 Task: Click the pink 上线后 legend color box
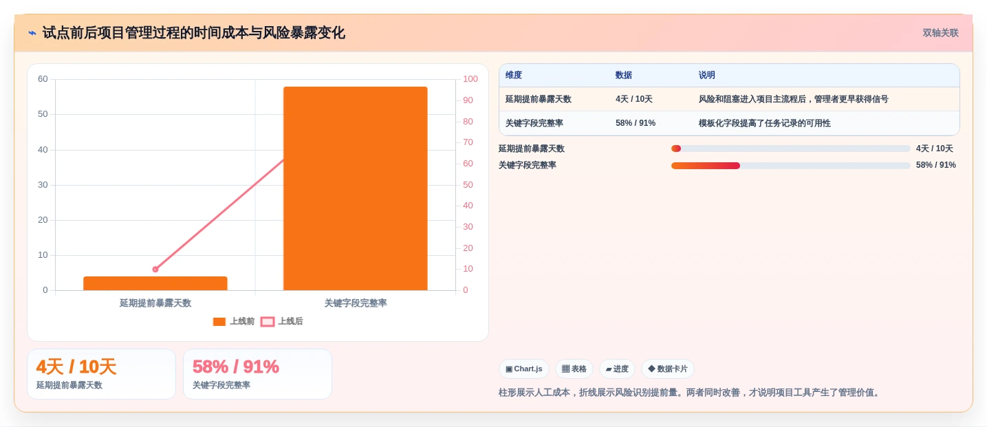(x=268, y=322)
